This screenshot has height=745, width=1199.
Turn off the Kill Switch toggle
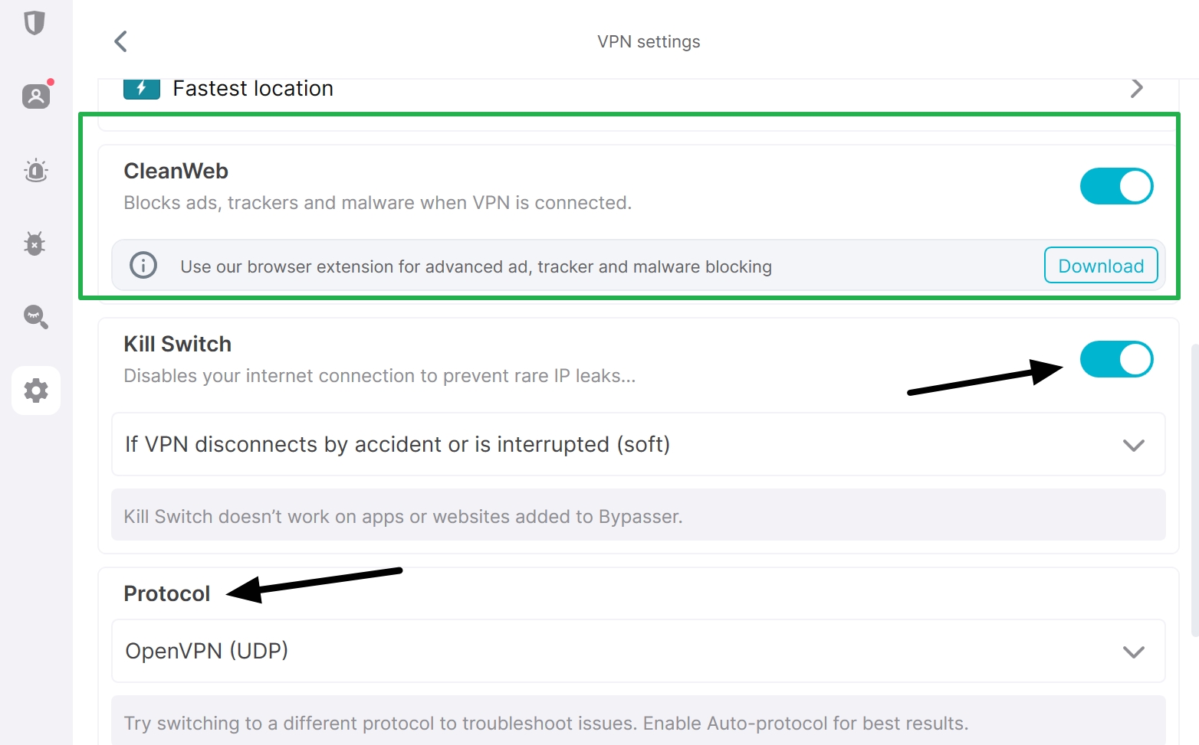pyautogui.click(x=1116, y=359)
